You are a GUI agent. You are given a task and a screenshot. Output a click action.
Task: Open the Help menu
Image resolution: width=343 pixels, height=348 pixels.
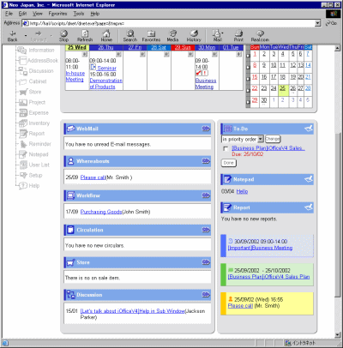95,14
